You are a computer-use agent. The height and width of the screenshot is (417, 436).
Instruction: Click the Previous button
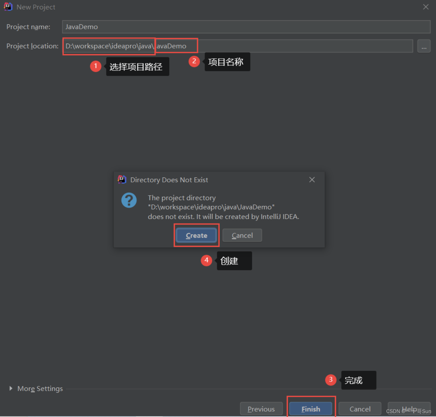tap(261, 409)
